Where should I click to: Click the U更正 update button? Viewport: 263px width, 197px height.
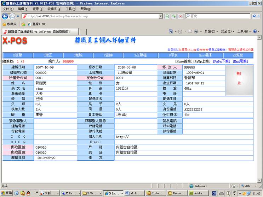click(x=48, y=55)
